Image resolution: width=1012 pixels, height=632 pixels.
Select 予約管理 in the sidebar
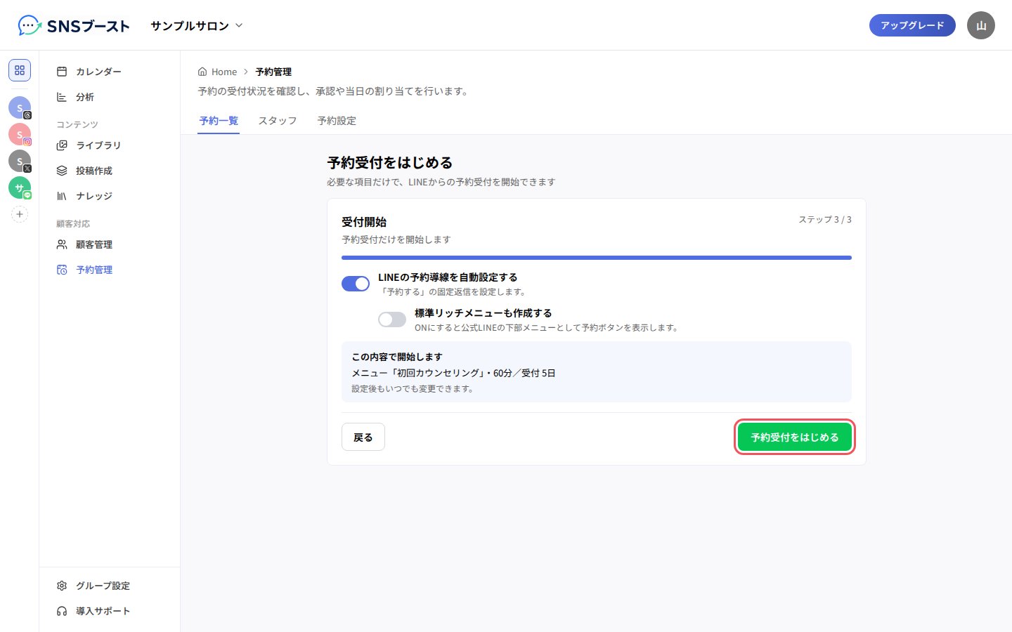[110, 270]
